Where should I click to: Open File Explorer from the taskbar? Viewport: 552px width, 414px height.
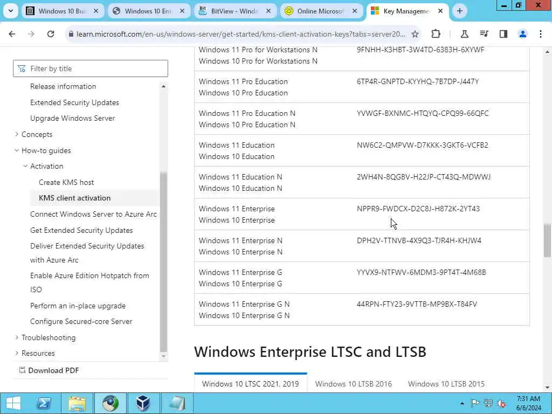click(x=77, y=403)
